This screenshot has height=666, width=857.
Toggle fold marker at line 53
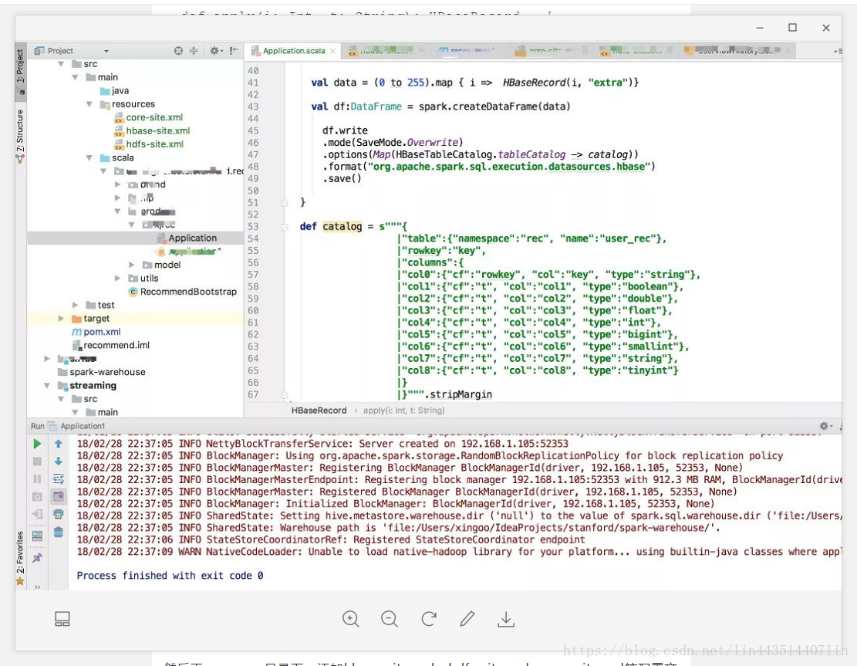click(284, 226)
